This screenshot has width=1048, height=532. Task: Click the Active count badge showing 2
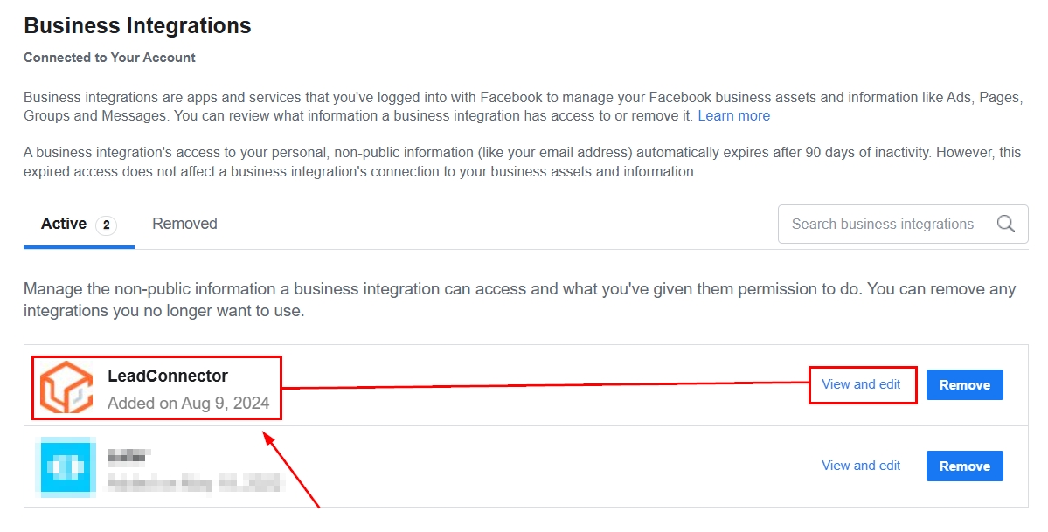click(106, 225)
